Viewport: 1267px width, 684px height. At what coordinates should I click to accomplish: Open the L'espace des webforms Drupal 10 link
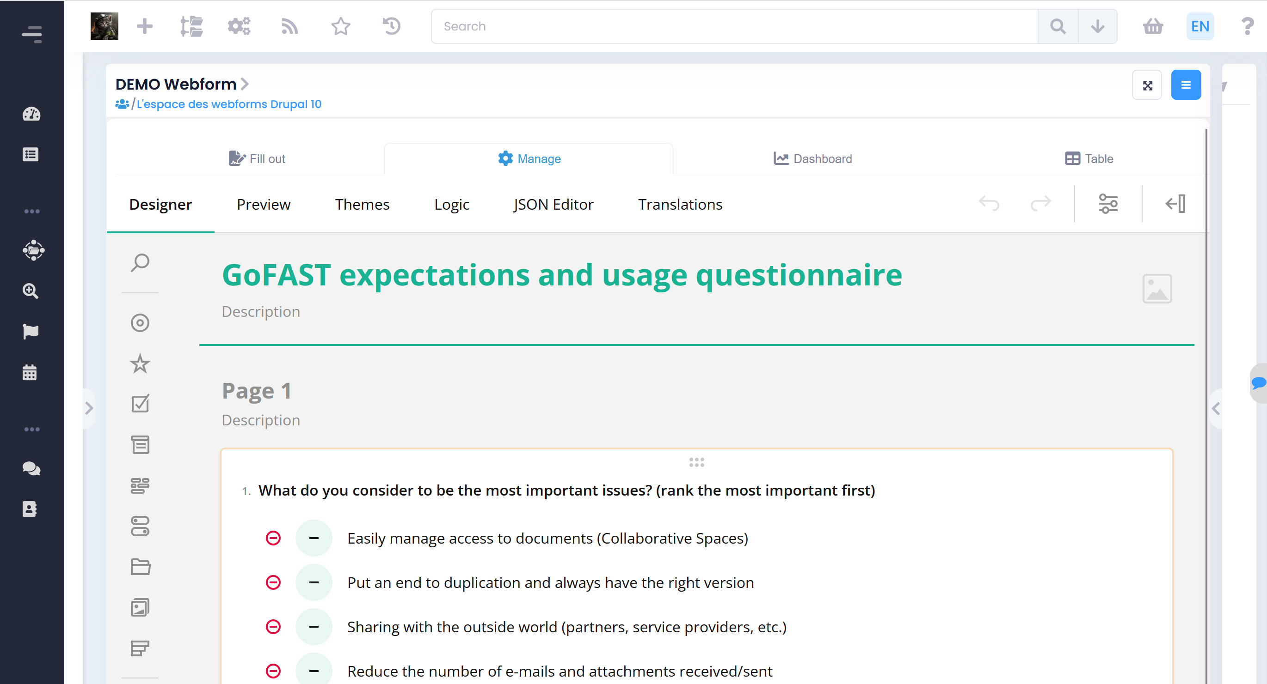(x=229, y=103)
